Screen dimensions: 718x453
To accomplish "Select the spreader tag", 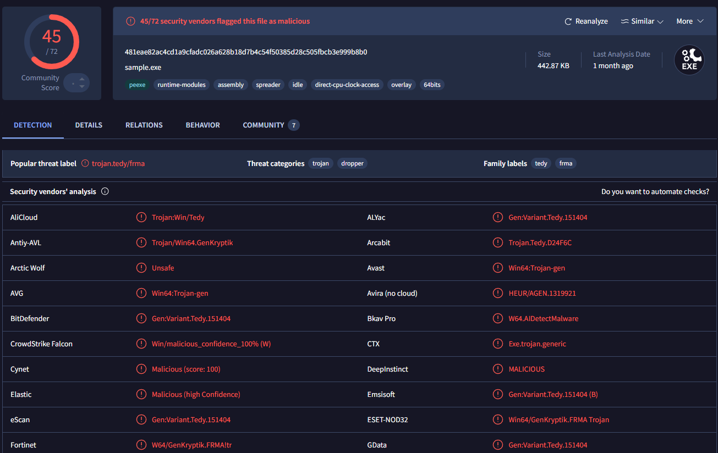I will point(268,85).
